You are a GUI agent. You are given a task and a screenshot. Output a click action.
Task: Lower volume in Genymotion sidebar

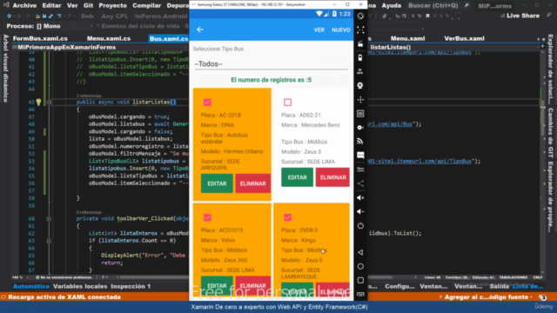pyautogui.click(x=360, y=211)
